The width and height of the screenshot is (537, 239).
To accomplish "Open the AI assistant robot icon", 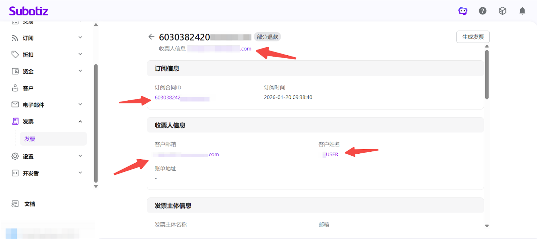I will coord(463,11).
